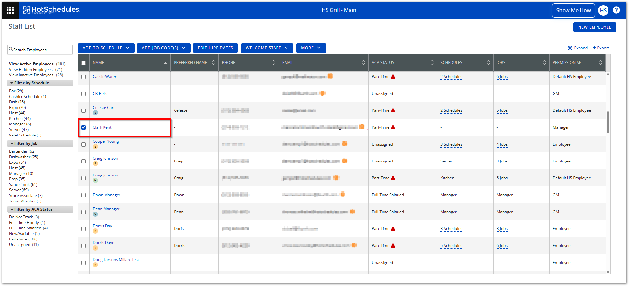Filter staff by Kitchen schedule
Image resolution: width=629 pixels, height=286 pixels.
tap(20, 119)
